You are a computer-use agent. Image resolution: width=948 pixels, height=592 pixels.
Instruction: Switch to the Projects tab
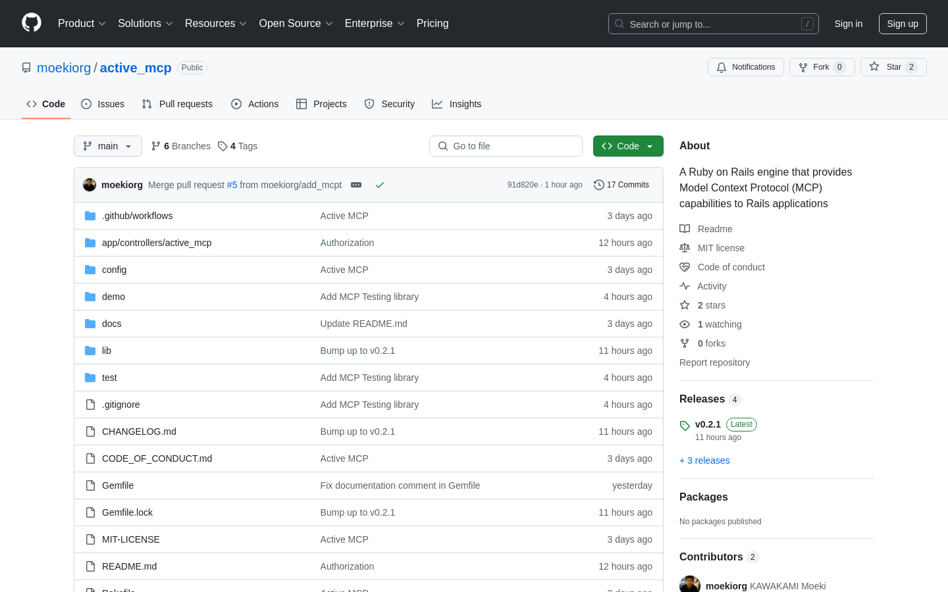[321, 104]
